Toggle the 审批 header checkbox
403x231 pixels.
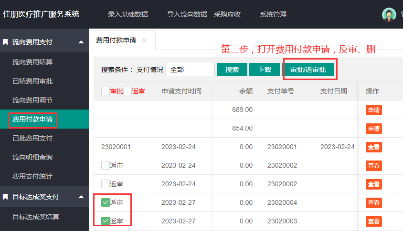click(106, 91)
